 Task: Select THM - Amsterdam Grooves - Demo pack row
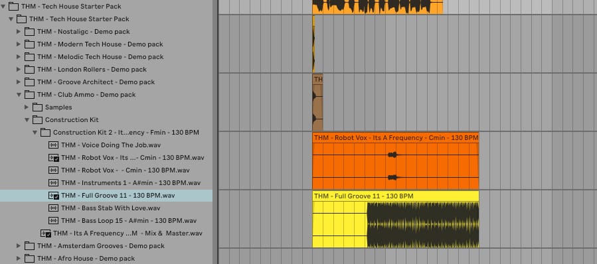point(106,245)
